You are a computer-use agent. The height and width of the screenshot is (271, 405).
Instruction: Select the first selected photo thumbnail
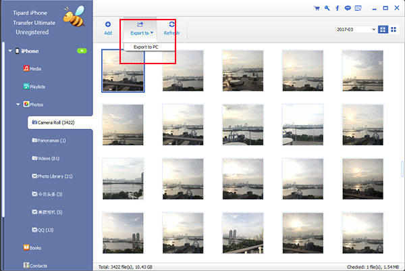(x=123, y=70)
